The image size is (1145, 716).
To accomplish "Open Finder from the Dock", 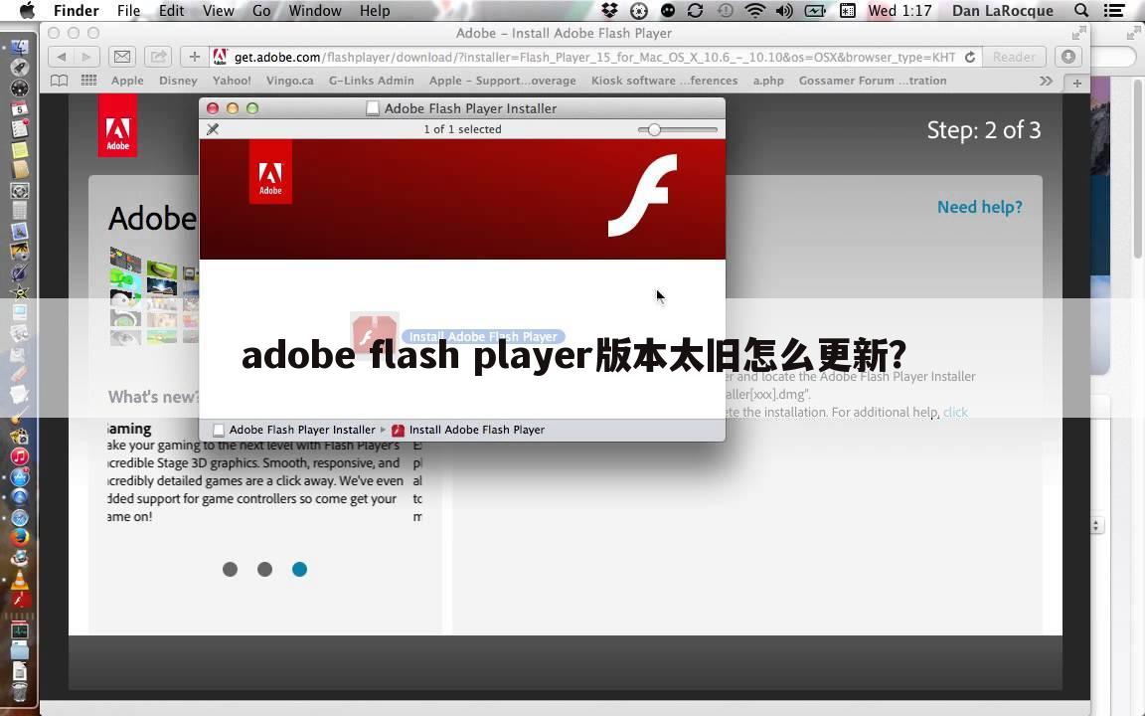I will point(19,47).
